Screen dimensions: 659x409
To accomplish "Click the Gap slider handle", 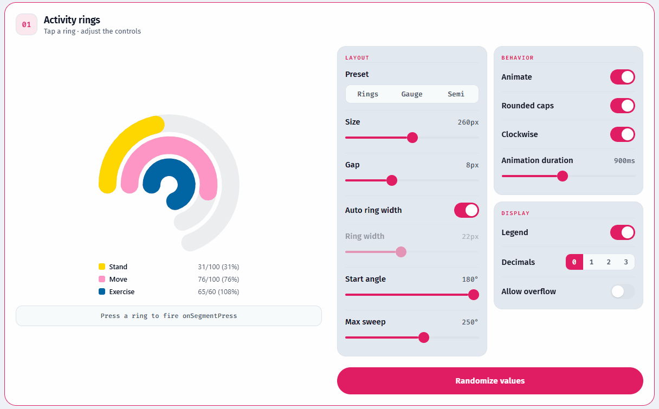I will (x=392, y=180).
